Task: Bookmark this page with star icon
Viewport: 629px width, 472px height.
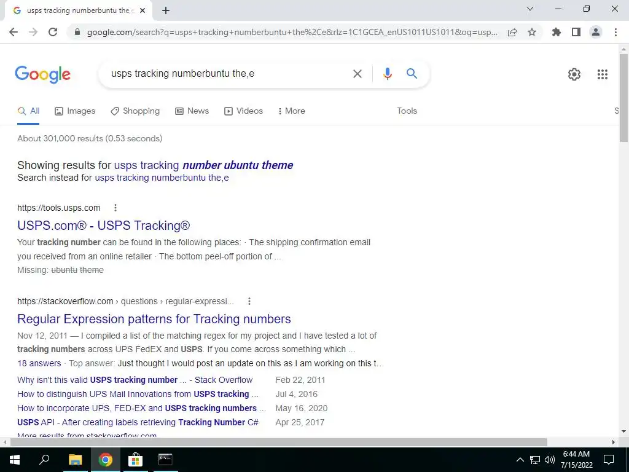Action: click(x=532, y=32)
